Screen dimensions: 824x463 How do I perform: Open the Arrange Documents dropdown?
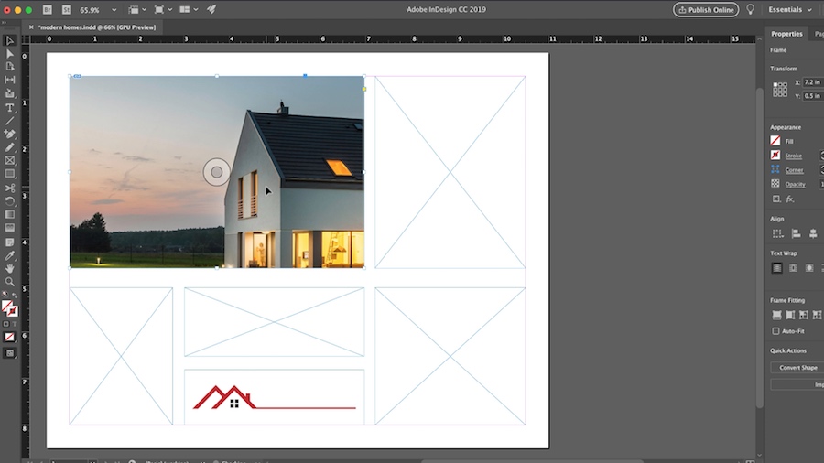[189, 9]
